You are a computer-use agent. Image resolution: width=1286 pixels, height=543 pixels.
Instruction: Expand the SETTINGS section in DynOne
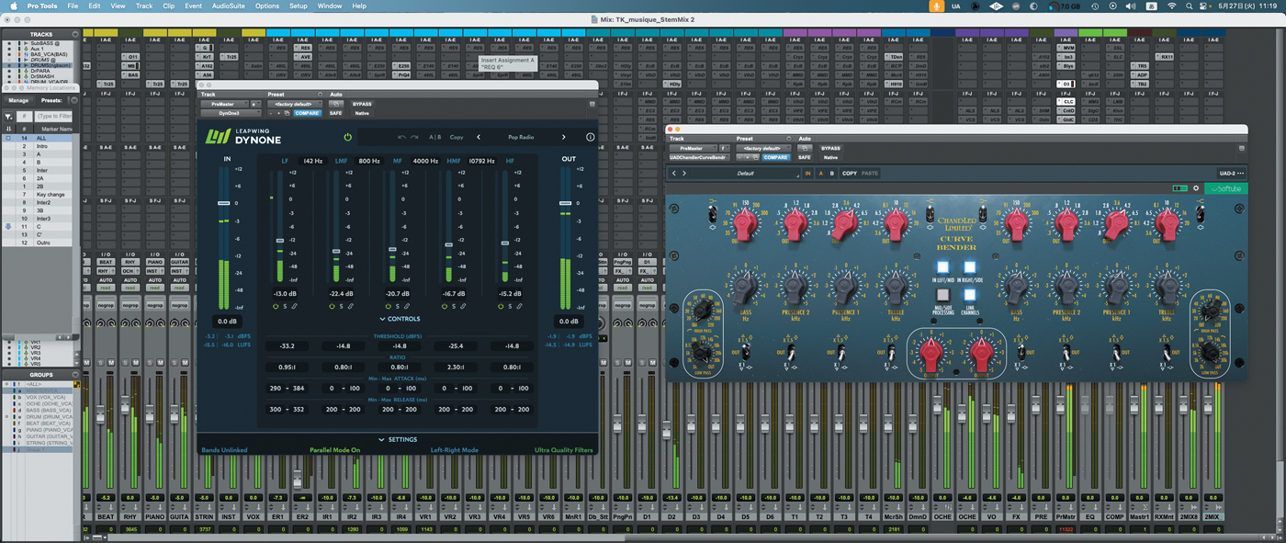tap(398, 439)
